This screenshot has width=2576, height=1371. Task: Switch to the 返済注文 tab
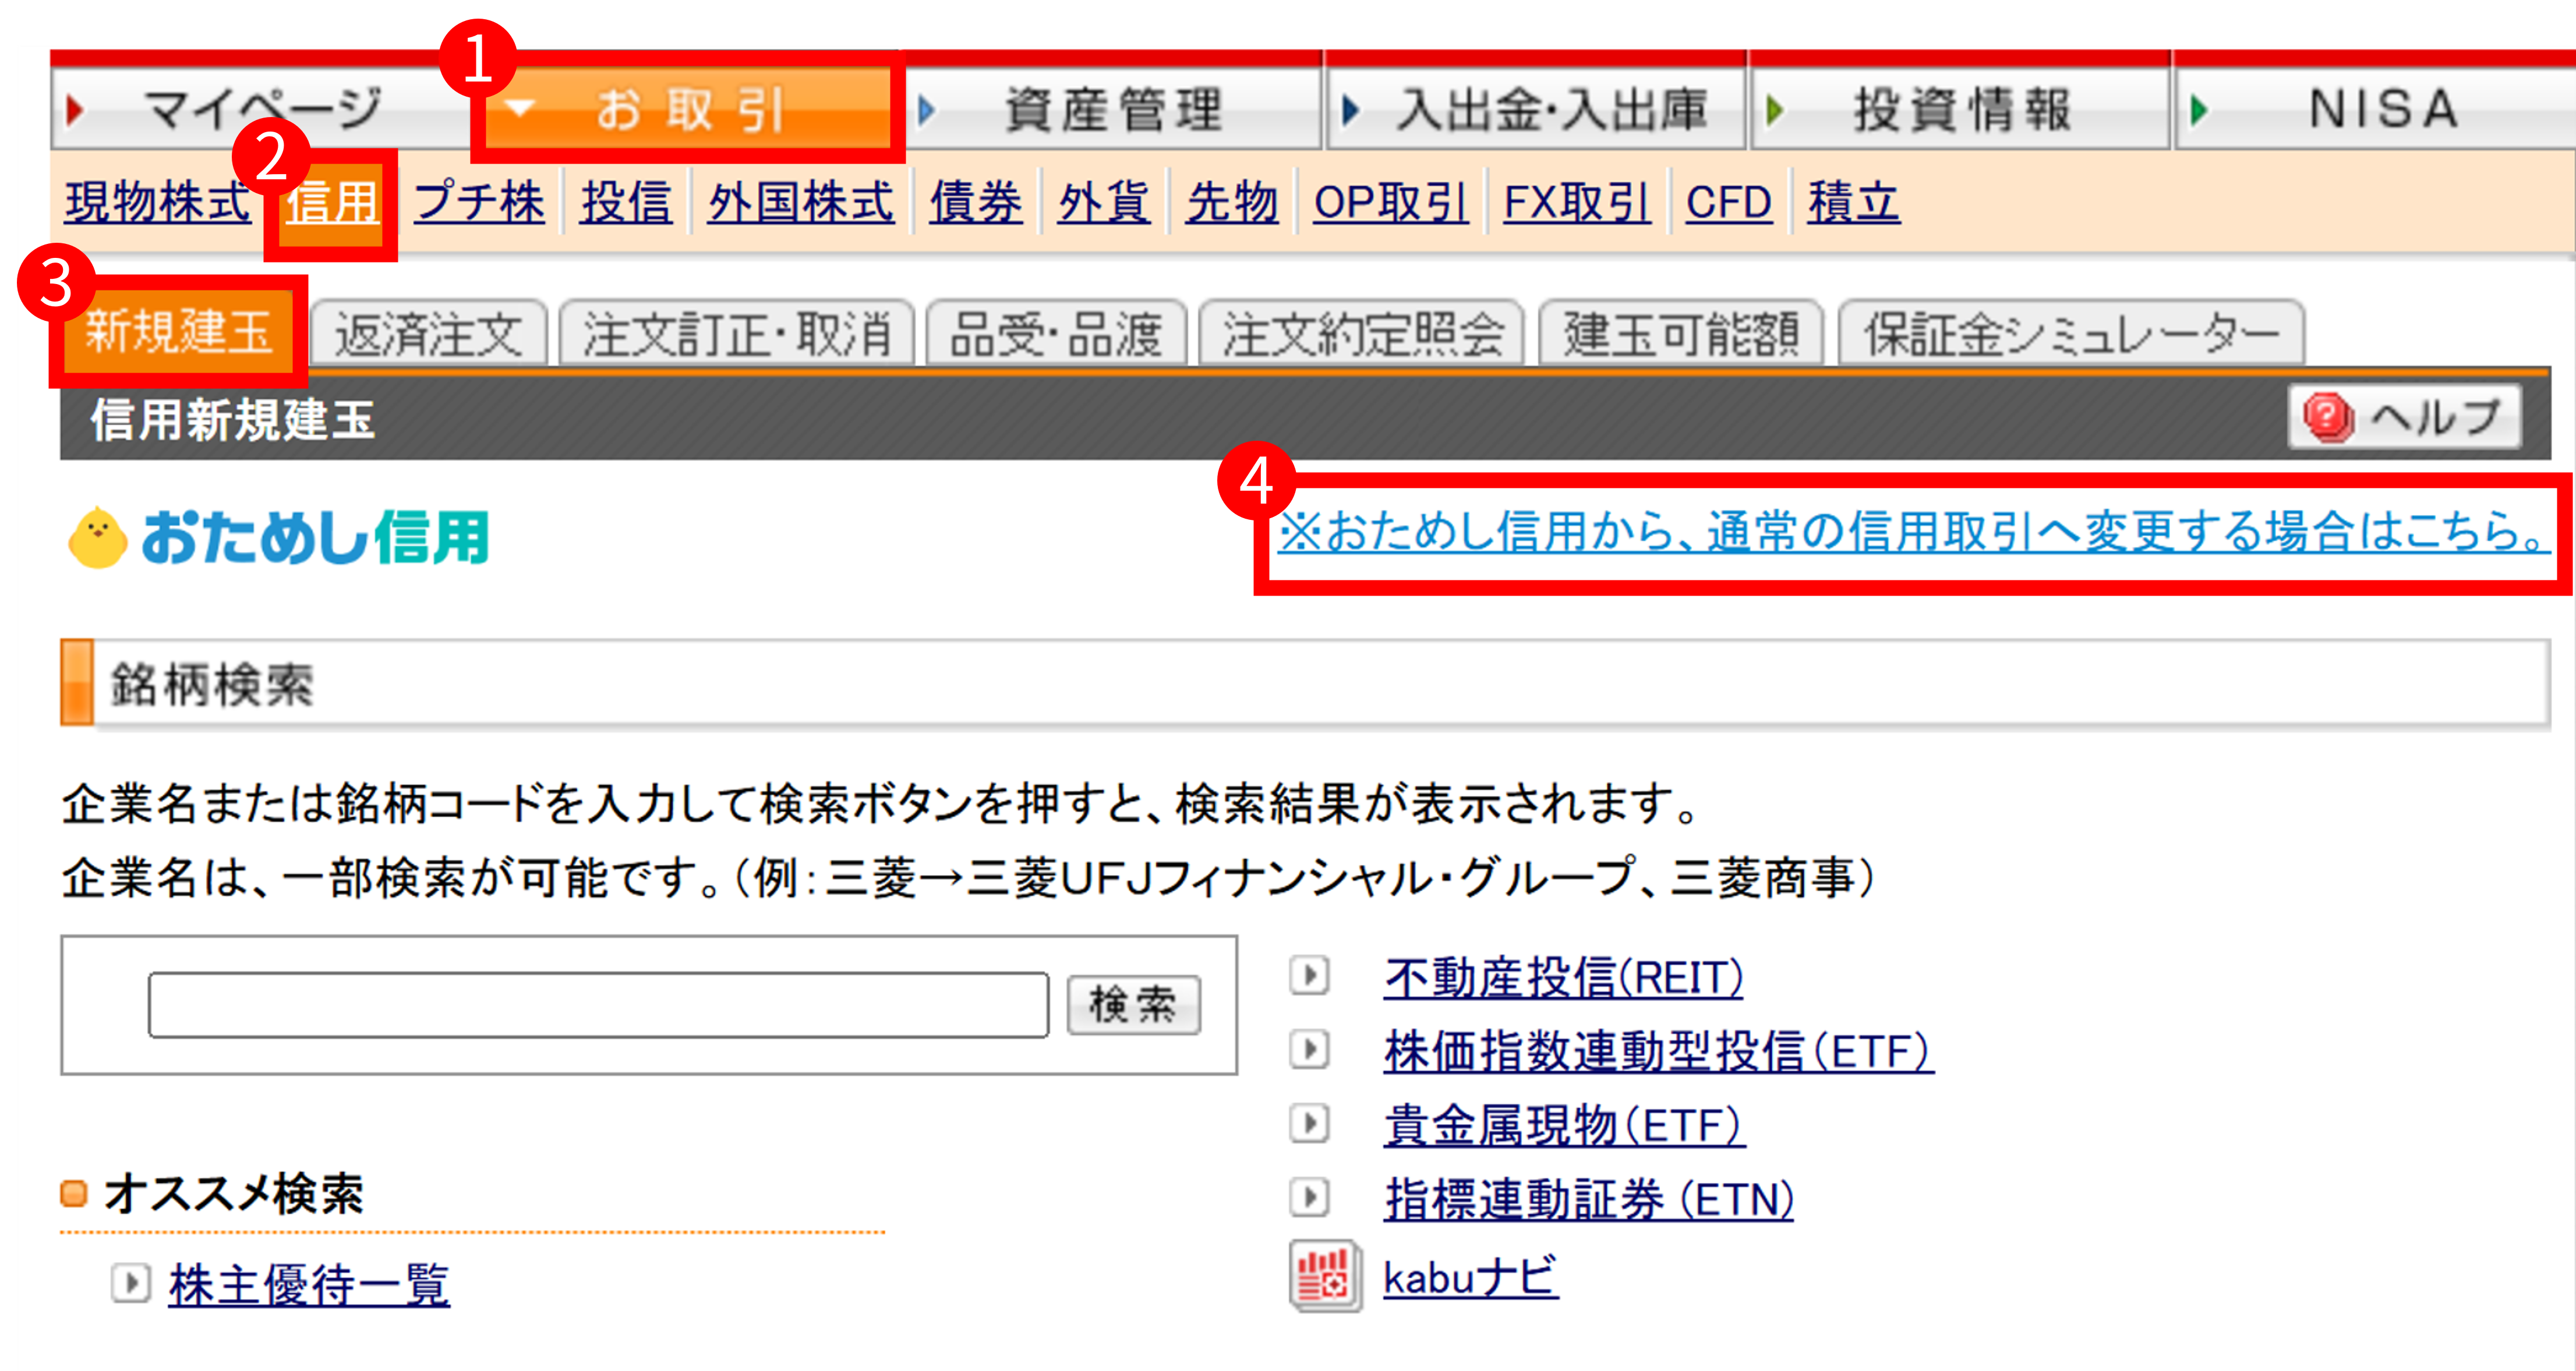click(x=429, y=333)
